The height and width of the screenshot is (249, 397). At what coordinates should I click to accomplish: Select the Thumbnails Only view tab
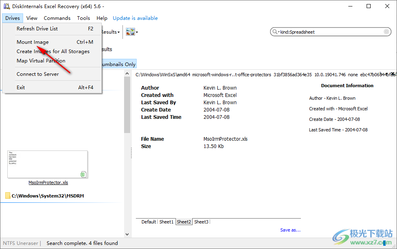coord(119,64)
